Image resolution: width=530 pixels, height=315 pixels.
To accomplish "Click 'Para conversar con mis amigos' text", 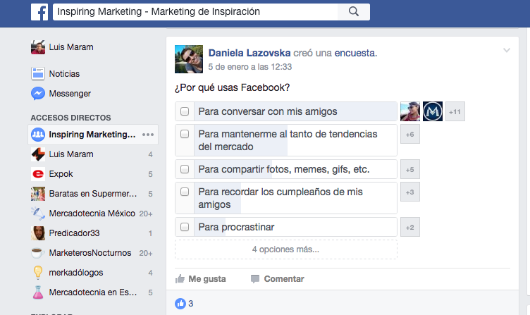I will tap(268, 111).
